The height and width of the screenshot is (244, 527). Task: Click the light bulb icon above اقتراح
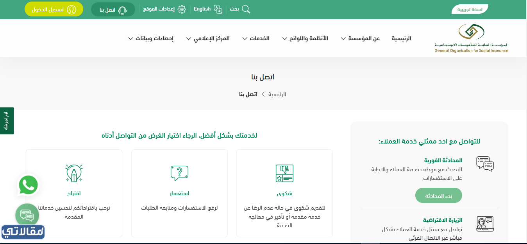click(74, 173)
